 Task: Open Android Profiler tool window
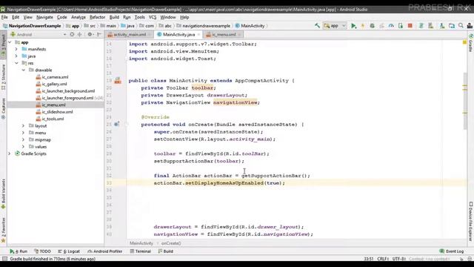[x=105, y=251]
